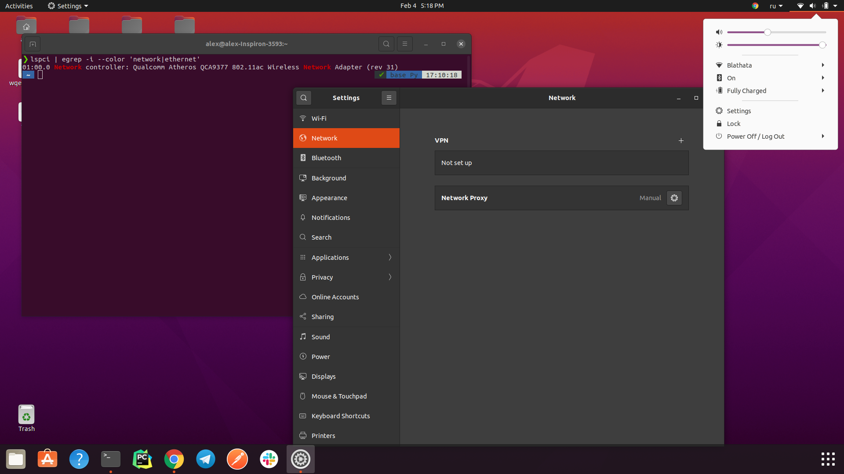Click the Settings gear dock icon
This screenshot has width=844, height=474.
click(301, 459)
